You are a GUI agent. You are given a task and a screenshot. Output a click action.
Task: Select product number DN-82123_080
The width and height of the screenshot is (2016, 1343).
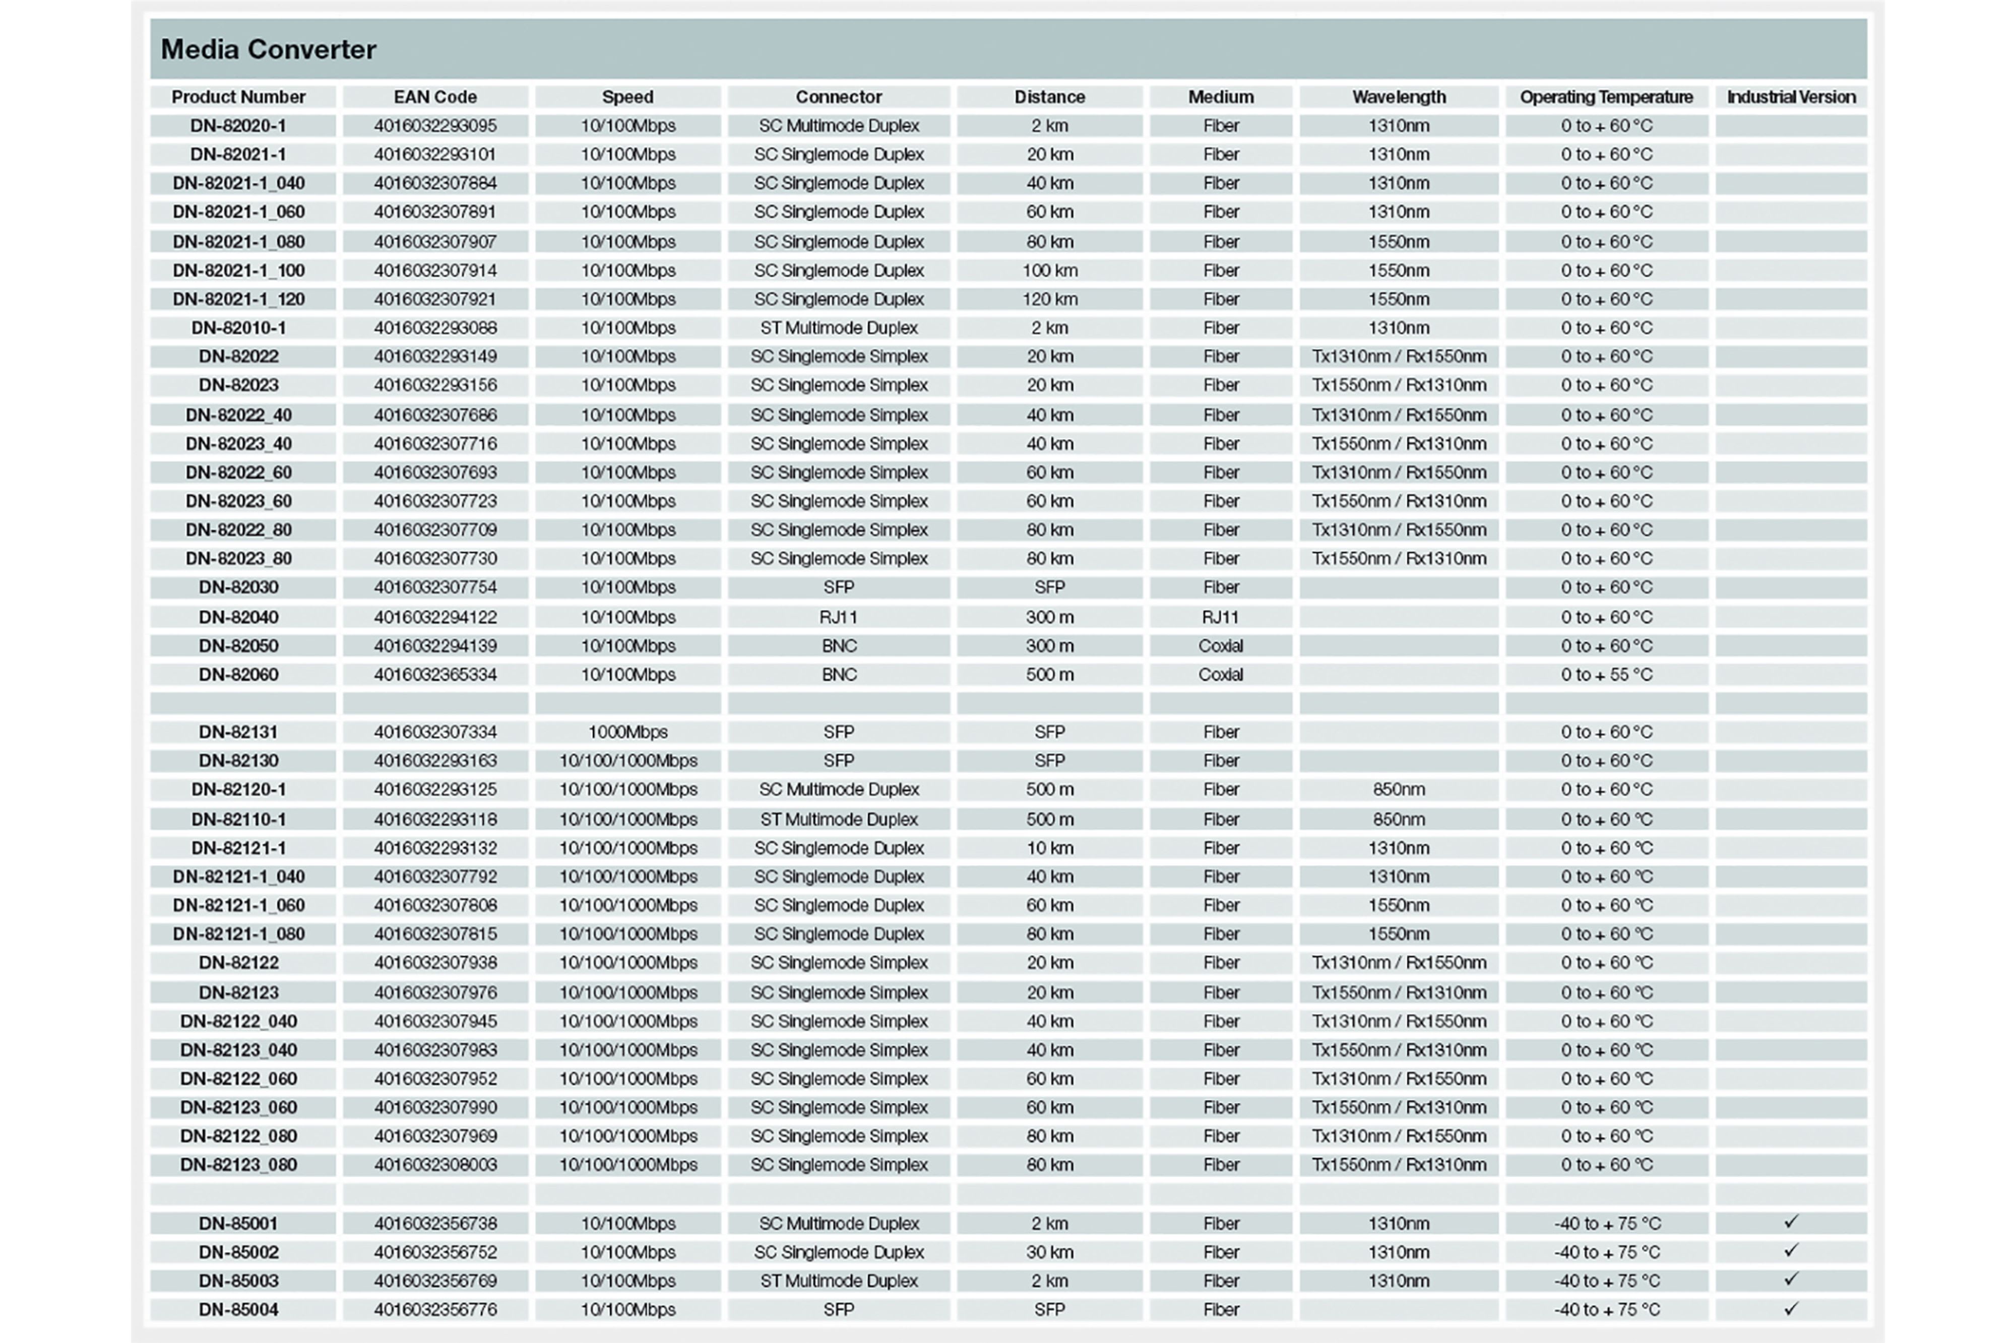click(x=238, y=1165)
